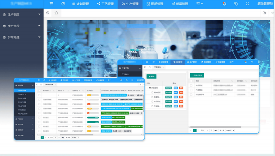275x156 pixels.
Task: Expand 质量分析 group in lower-left window sidebar
Action: (25, 130)
